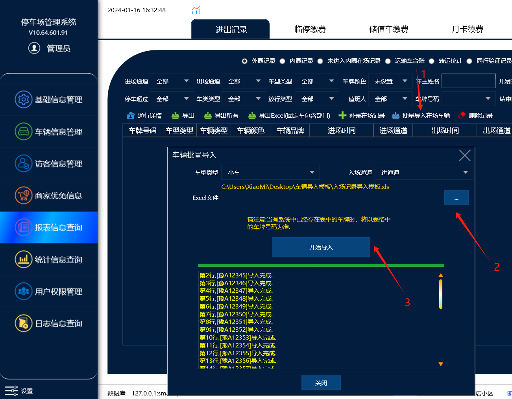Viewport: 512px width, 399px height.
Task: Click the 补录在场记录 plus button
Action: click(362, 115)
